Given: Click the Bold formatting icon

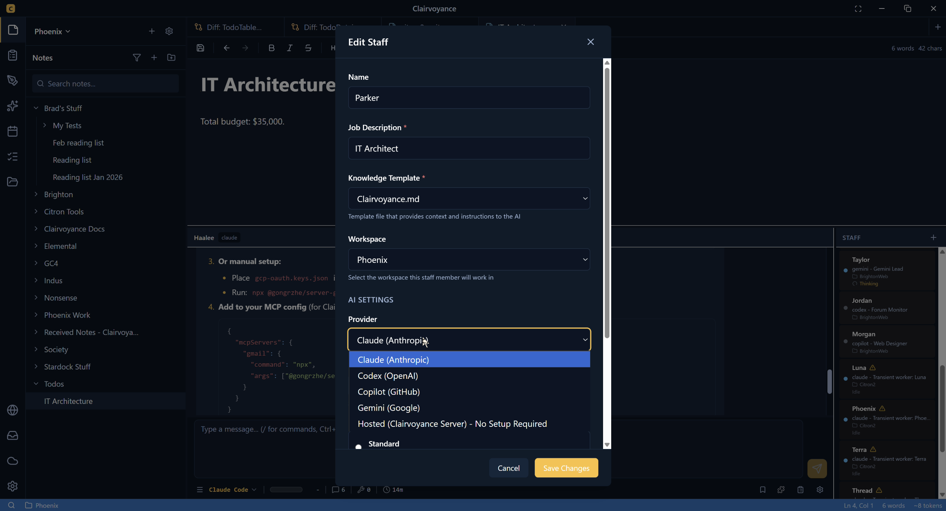Looking at the screenshot, I should point(271,48).
